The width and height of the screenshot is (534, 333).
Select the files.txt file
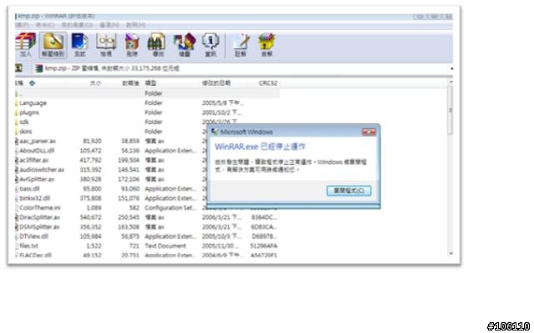pyautogui.click(x=28, y=246)
